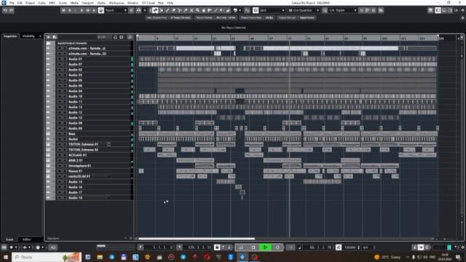Viewport: 466px width, 262px height.
Task: Expand the Input/Output Channels folder
Action: [49, 43]
